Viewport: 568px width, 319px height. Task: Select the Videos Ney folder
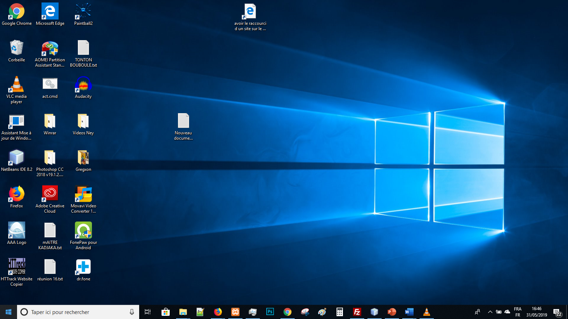pyautogui.click(x=83, y=124)
